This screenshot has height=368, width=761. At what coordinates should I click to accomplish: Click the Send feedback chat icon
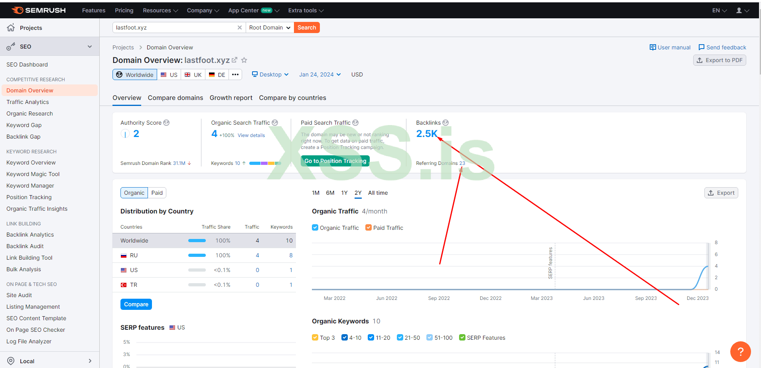coord(702,47)
